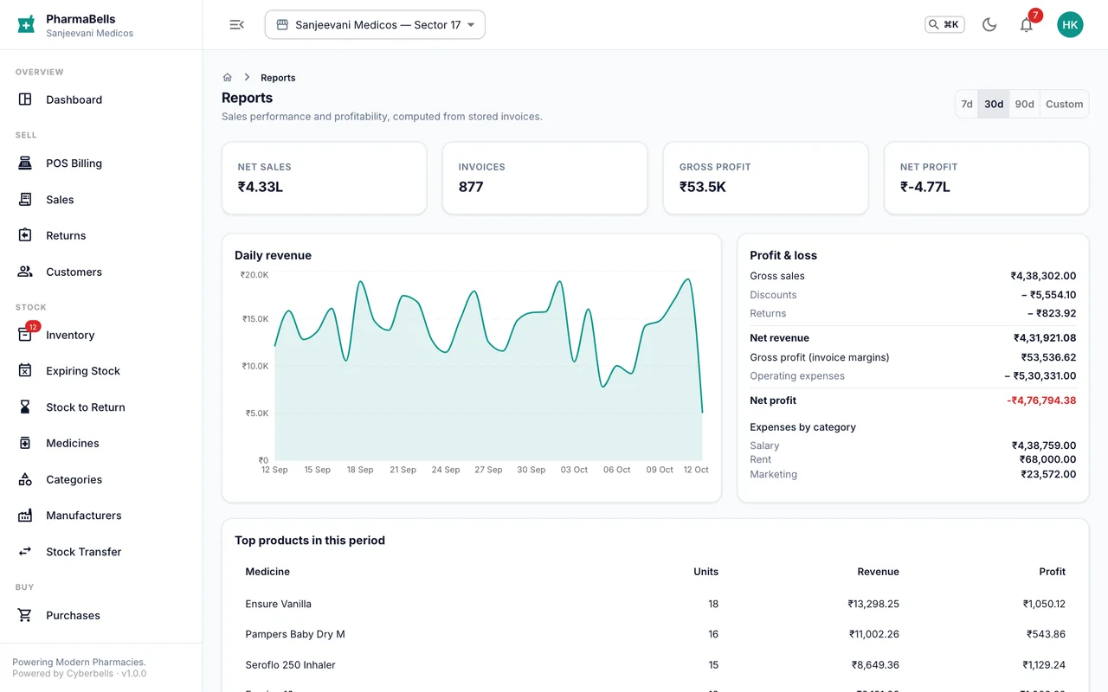Click the Net profit value -₹4,76,794.38
1108x692 pixels.
click(1041, 400)
